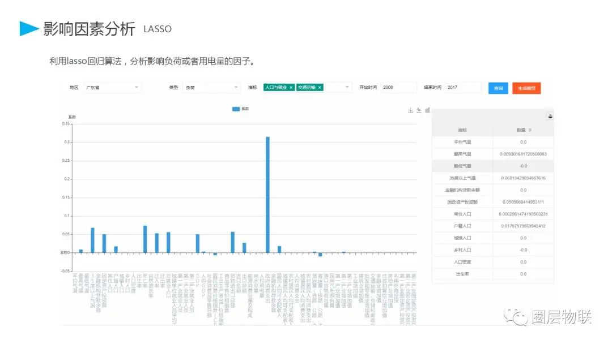Remove the 人口与就业 tag
This screenshot has width=612, height=344.
tap(291, 88)
